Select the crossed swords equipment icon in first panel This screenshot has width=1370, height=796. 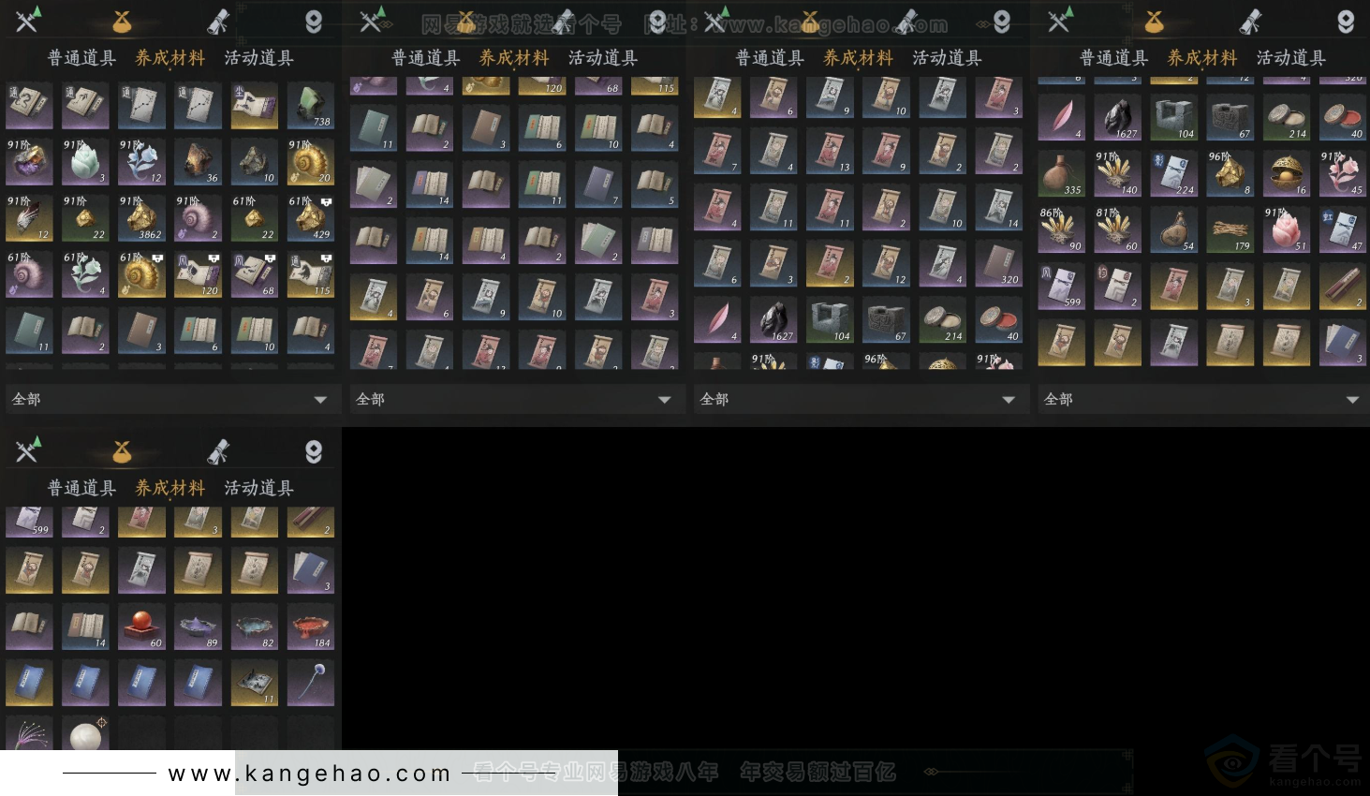[27, 20]
